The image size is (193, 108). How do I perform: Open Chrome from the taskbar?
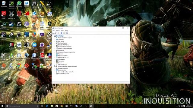tap(62, 106)
